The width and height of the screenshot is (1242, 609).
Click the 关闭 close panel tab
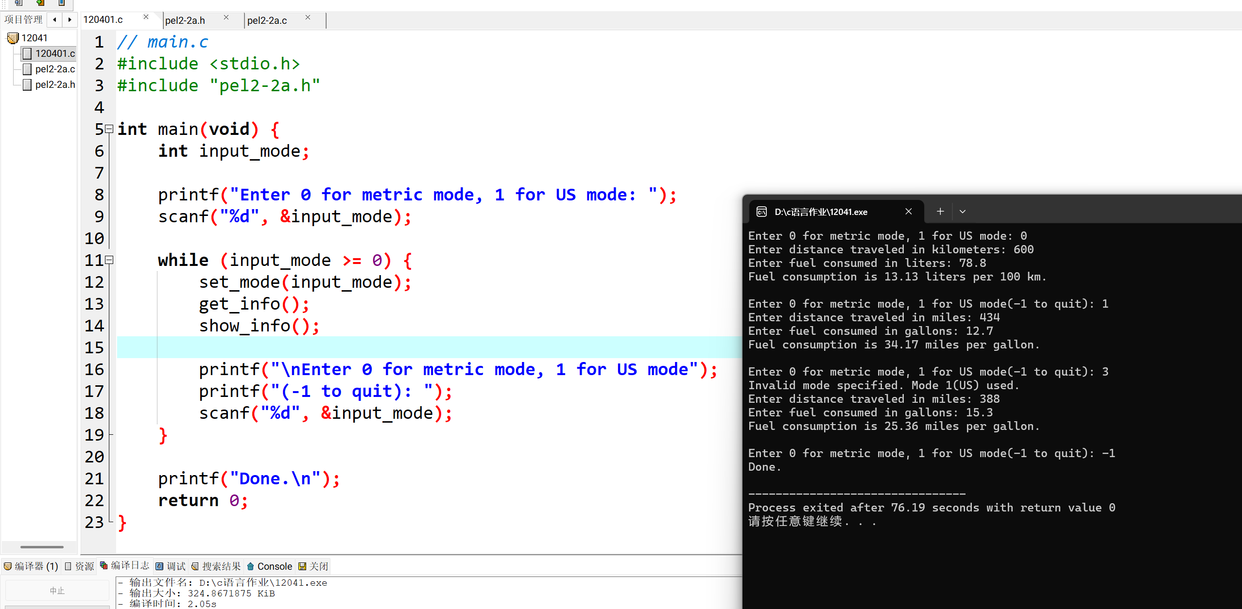tap(313, 566)
